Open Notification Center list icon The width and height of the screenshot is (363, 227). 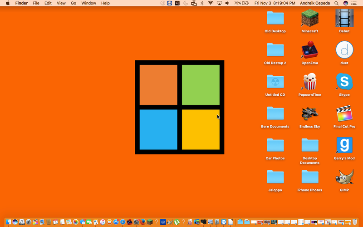point(354,3)
